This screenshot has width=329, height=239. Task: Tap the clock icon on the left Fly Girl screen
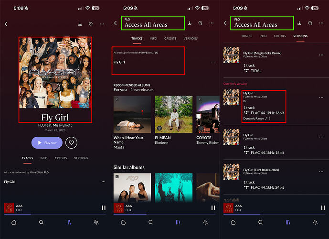[91, 24]
